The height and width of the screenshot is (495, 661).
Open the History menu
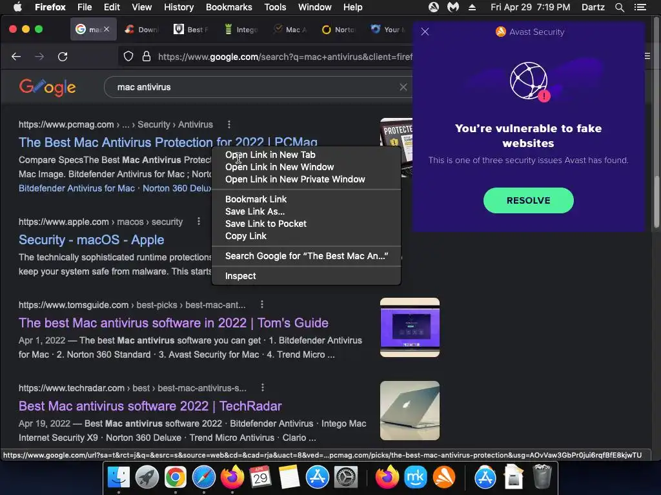(179, 7)
